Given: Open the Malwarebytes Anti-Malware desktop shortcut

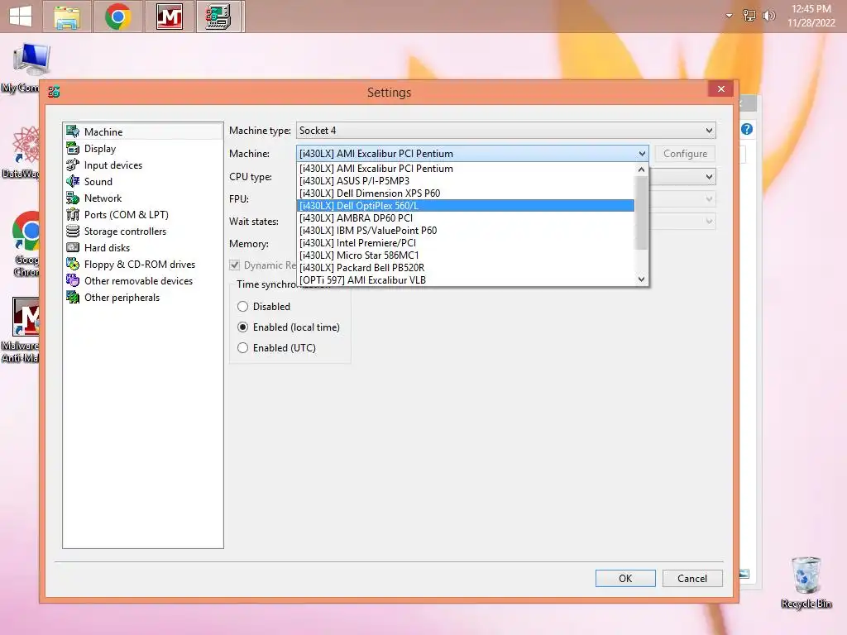Looking at the screenshot, I should coord(22,329).
